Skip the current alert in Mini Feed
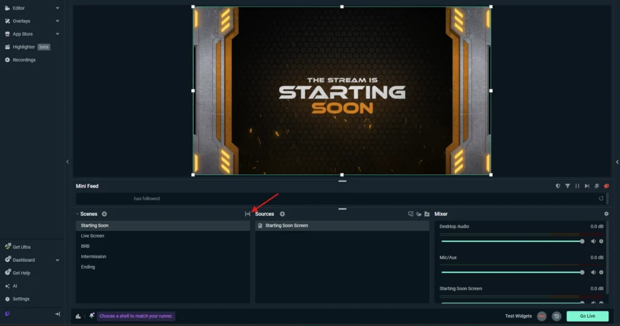The width and height of the screenshot is (620, 326). [587, 186]
